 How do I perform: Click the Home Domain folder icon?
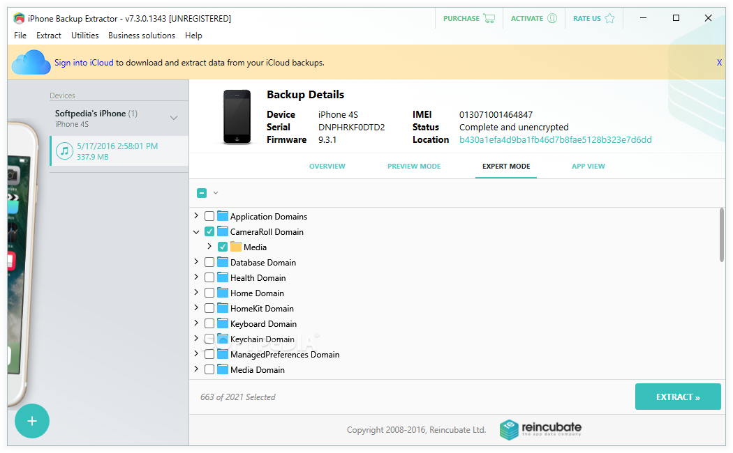click(x=223, y=293)
